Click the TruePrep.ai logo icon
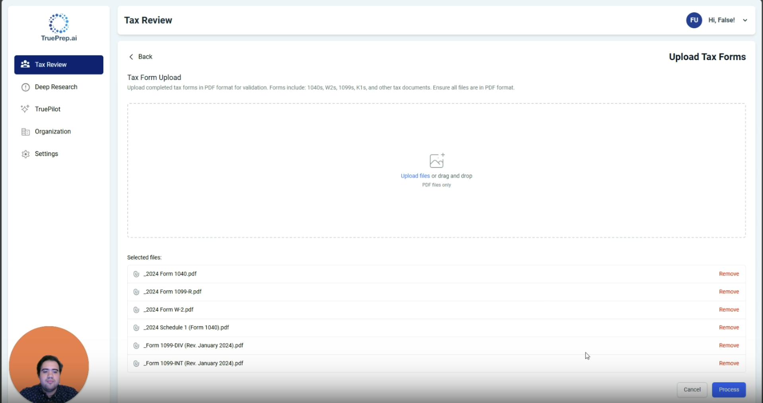The height and width of the screenshot is (403, 763). point(59,23)
